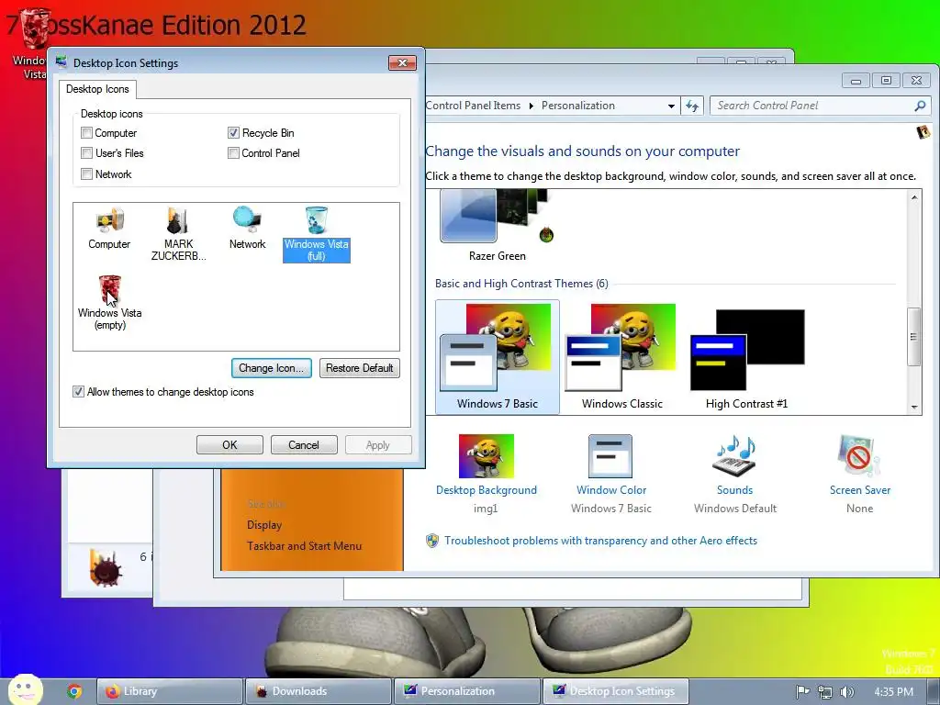The width and height of the screenshot is (940, 705).
Task: Click the theme list scroll up arrow
Action: 914,197
